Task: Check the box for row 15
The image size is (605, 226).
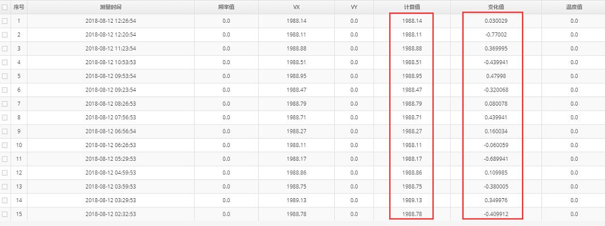Action: [5, 214]
